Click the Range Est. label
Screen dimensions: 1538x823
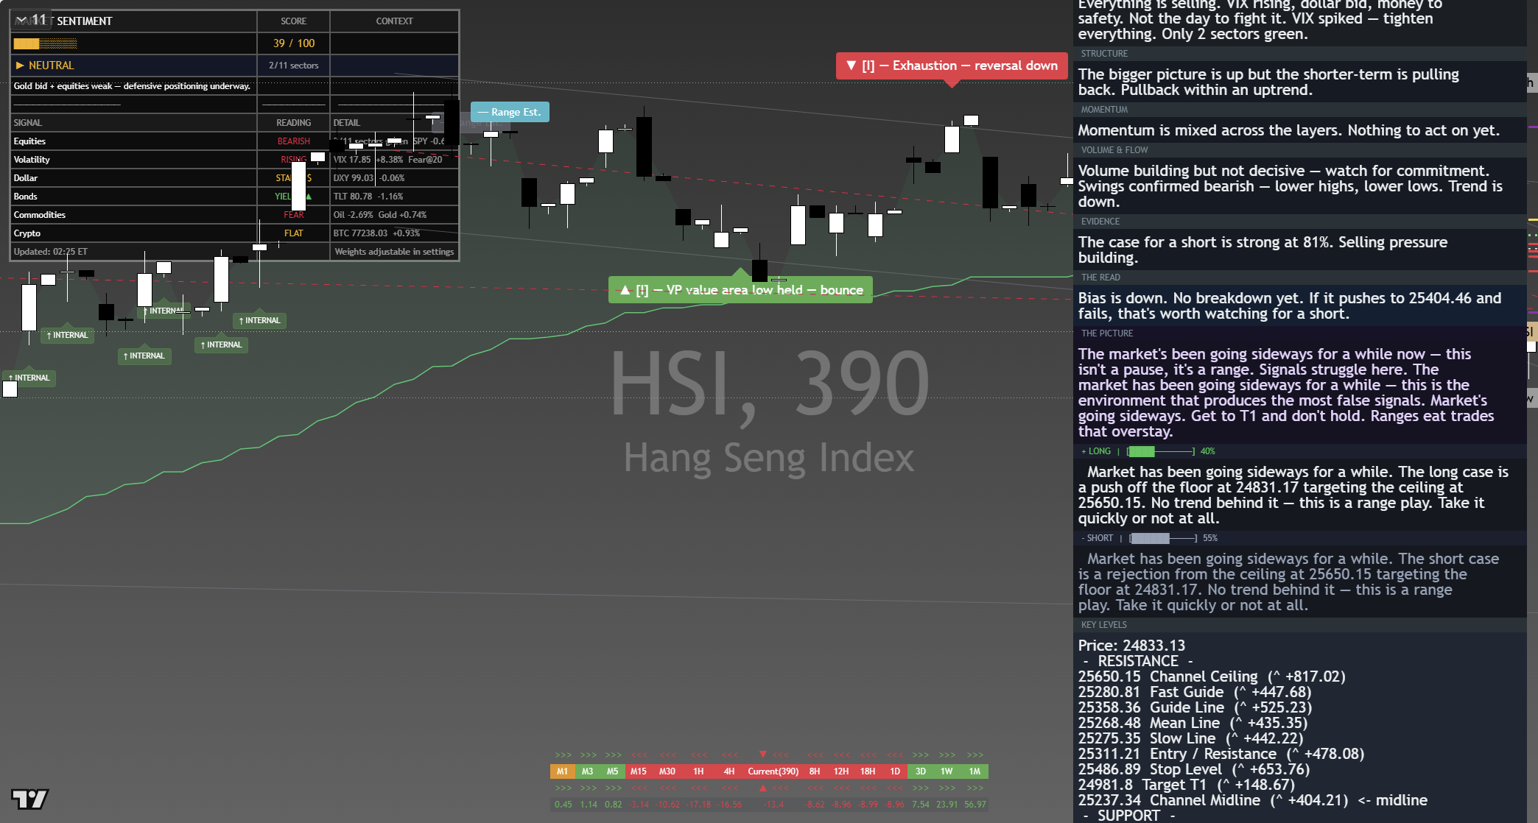click(510, 112)
